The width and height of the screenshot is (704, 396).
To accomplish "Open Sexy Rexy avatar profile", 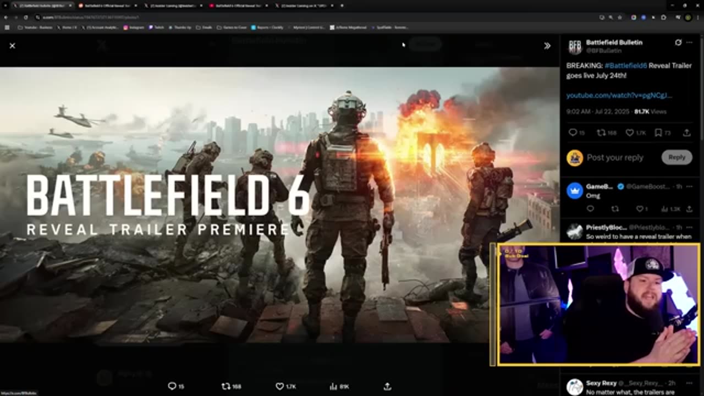I will click(x=575, y=386).
